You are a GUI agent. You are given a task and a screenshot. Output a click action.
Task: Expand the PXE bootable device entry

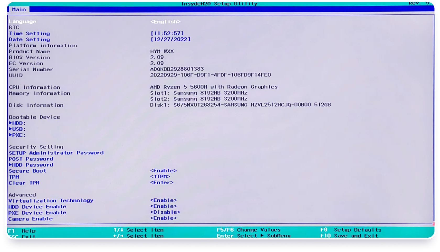(x=18, y=135)
